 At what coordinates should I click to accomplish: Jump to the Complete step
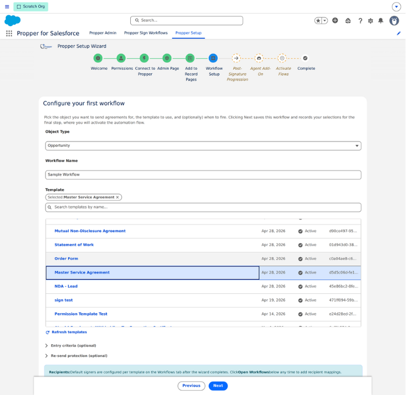pyautogui.click(x=305, y=58)
